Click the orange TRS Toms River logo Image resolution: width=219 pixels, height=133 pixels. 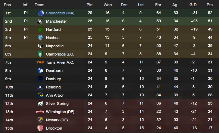[40, 62]
